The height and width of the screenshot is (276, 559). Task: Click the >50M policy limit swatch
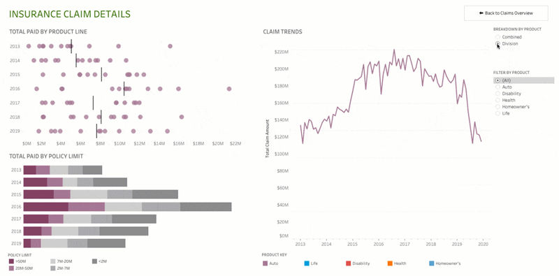[x=11, y=261]
